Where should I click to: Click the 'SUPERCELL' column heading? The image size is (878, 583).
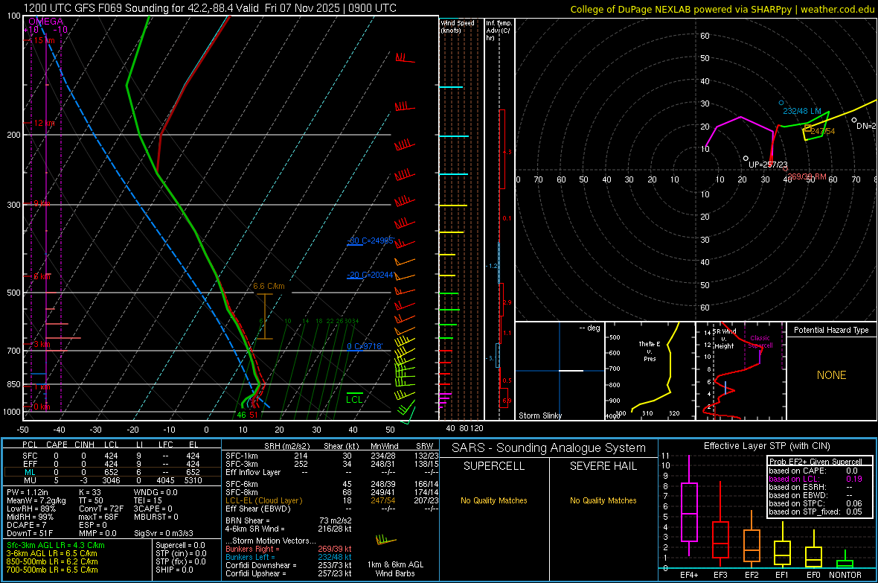tap(494, 466)
